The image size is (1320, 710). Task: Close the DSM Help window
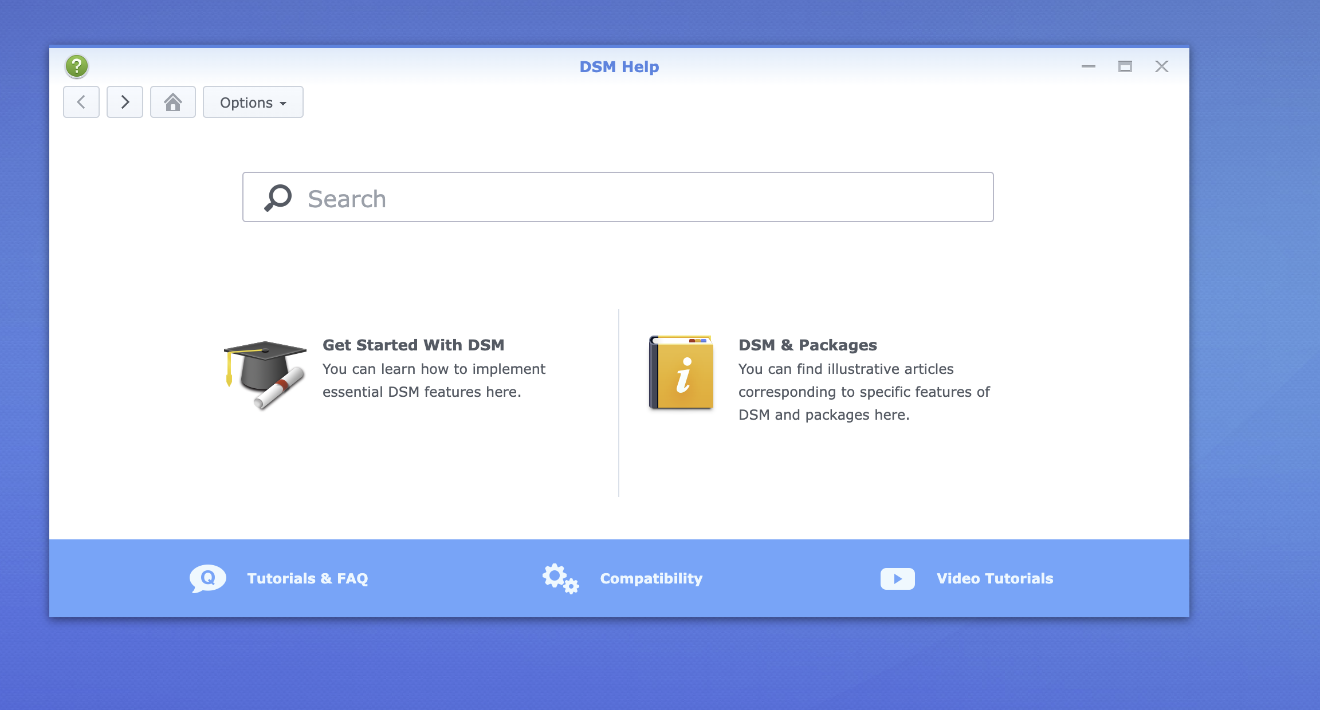pyautogui.click(x=1162, y=66)
